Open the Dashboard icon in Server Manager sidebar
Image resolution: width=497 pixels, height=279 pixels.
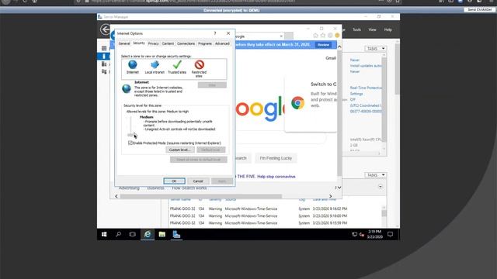point(104,48)
